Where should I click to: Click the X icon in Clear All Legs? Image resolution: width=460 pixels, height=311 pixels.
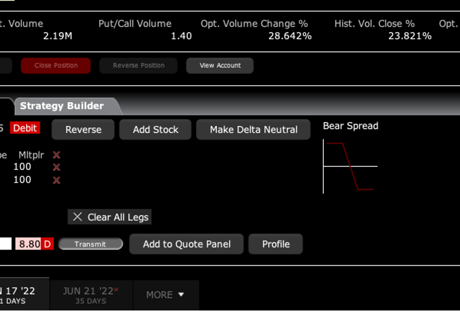77,217
